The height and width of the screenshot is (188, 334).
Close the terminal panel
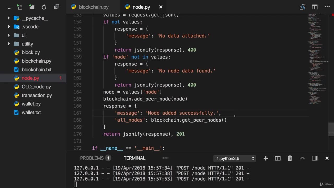click(327, 158)
